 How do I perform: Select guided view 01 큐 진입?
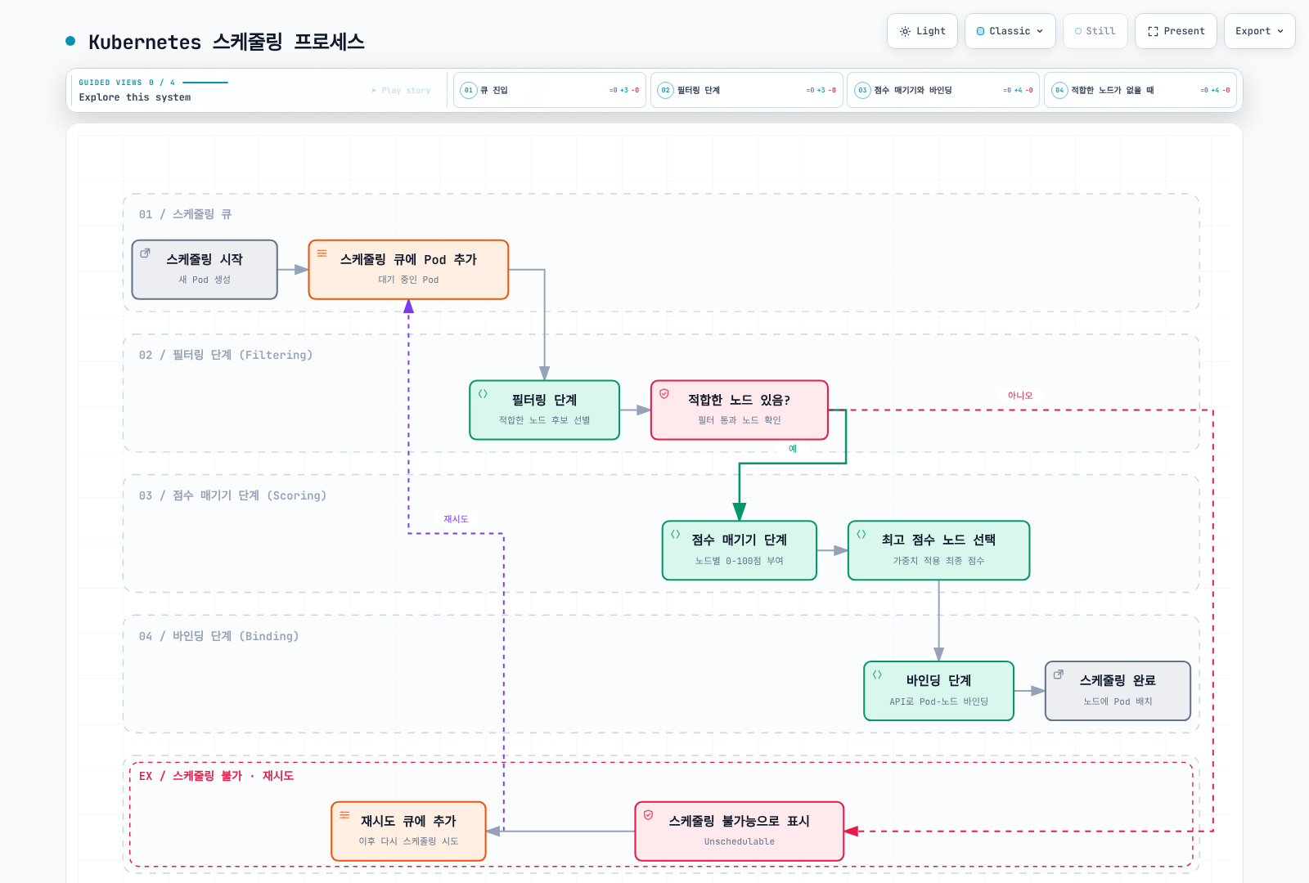[550, 90]
